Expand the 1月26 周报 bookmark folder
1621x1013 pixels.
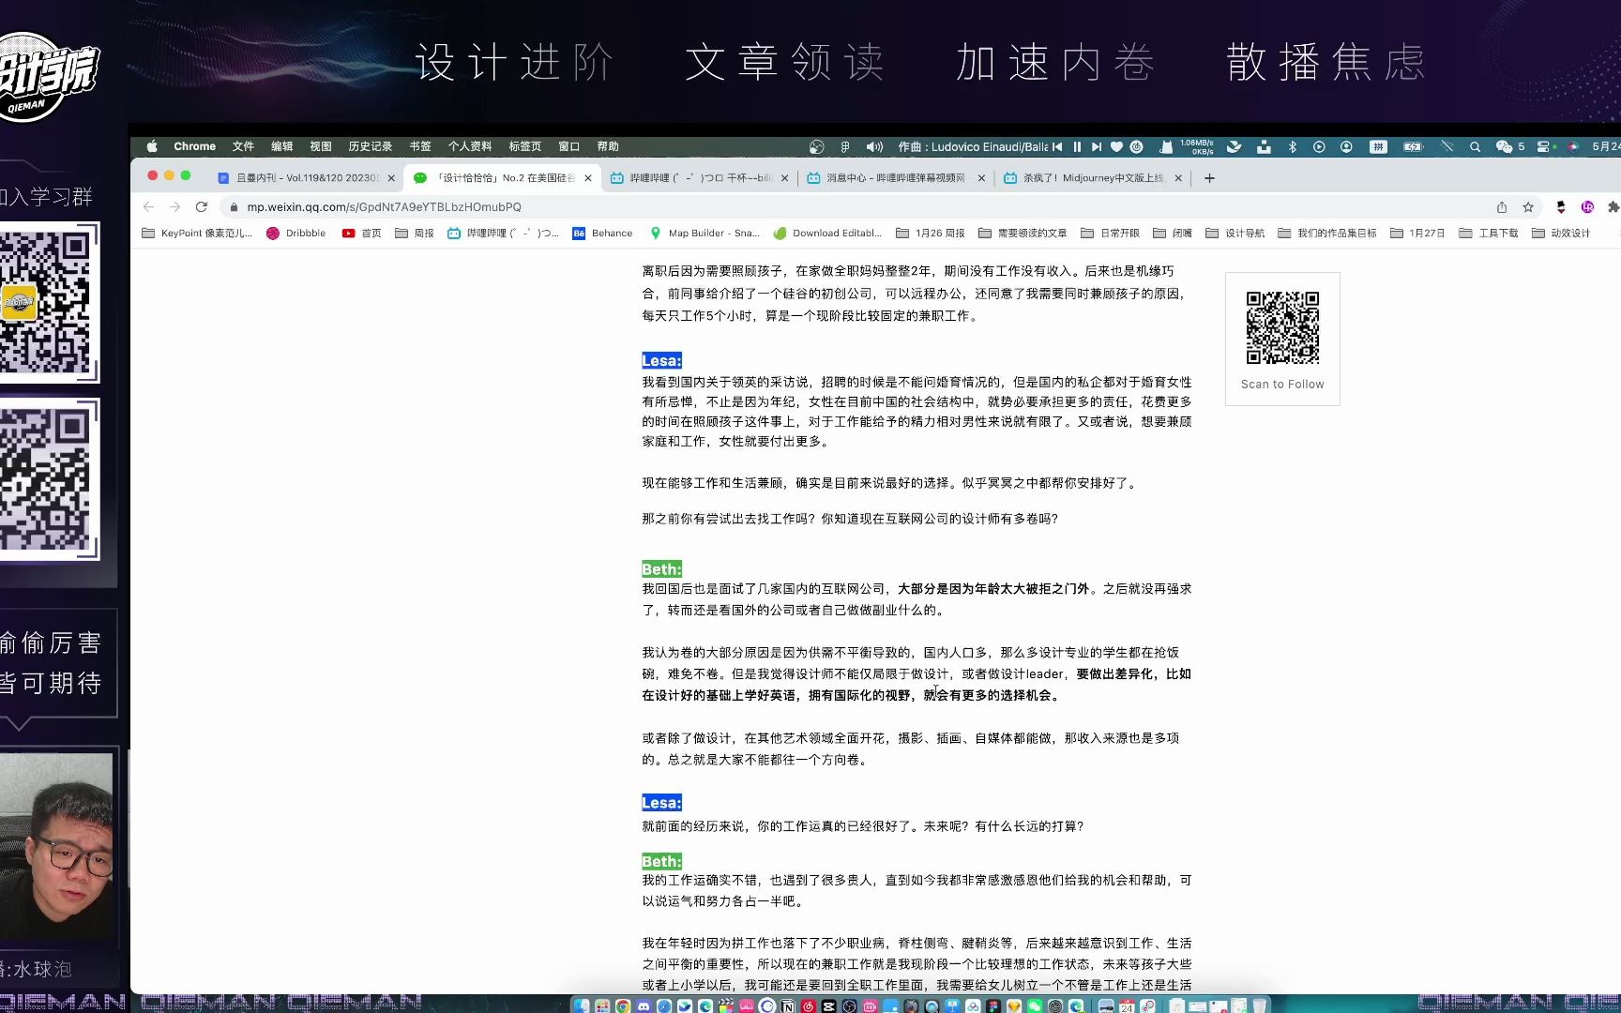931,234
